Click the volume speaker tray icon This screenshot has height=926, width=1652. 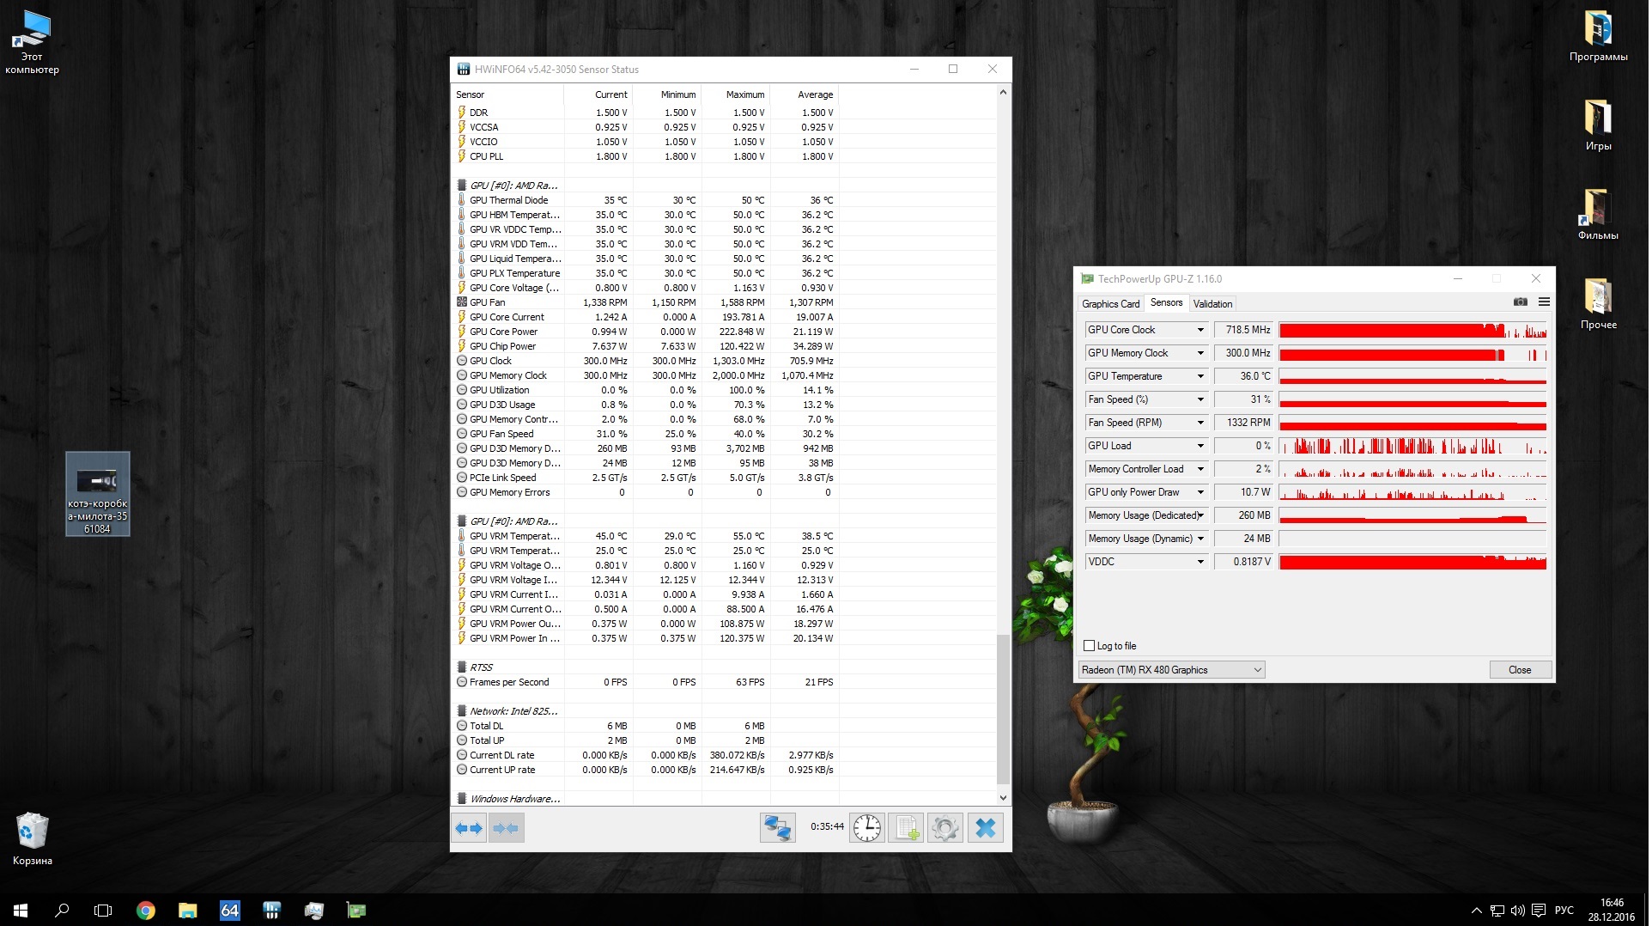point(1518,911)
